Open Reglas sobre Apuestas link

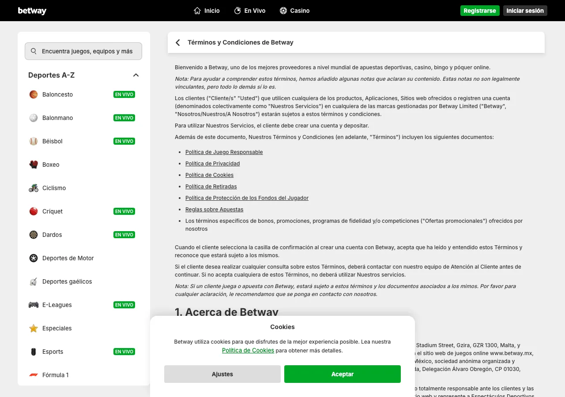coord(214,210)
